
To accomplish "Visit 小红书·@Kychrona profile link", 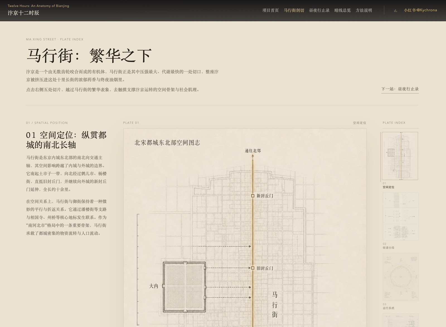I will pos(420,10).
